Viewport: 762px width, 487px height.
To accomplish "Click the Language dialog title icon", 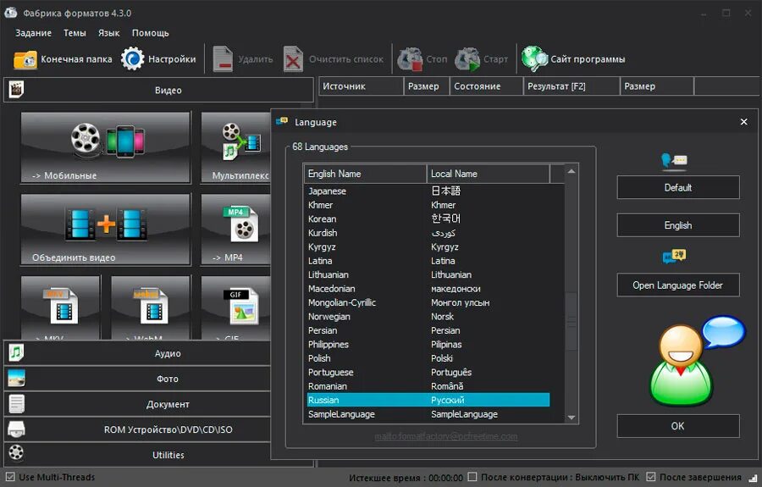I will pyautogui.click(x=281, y=121).
